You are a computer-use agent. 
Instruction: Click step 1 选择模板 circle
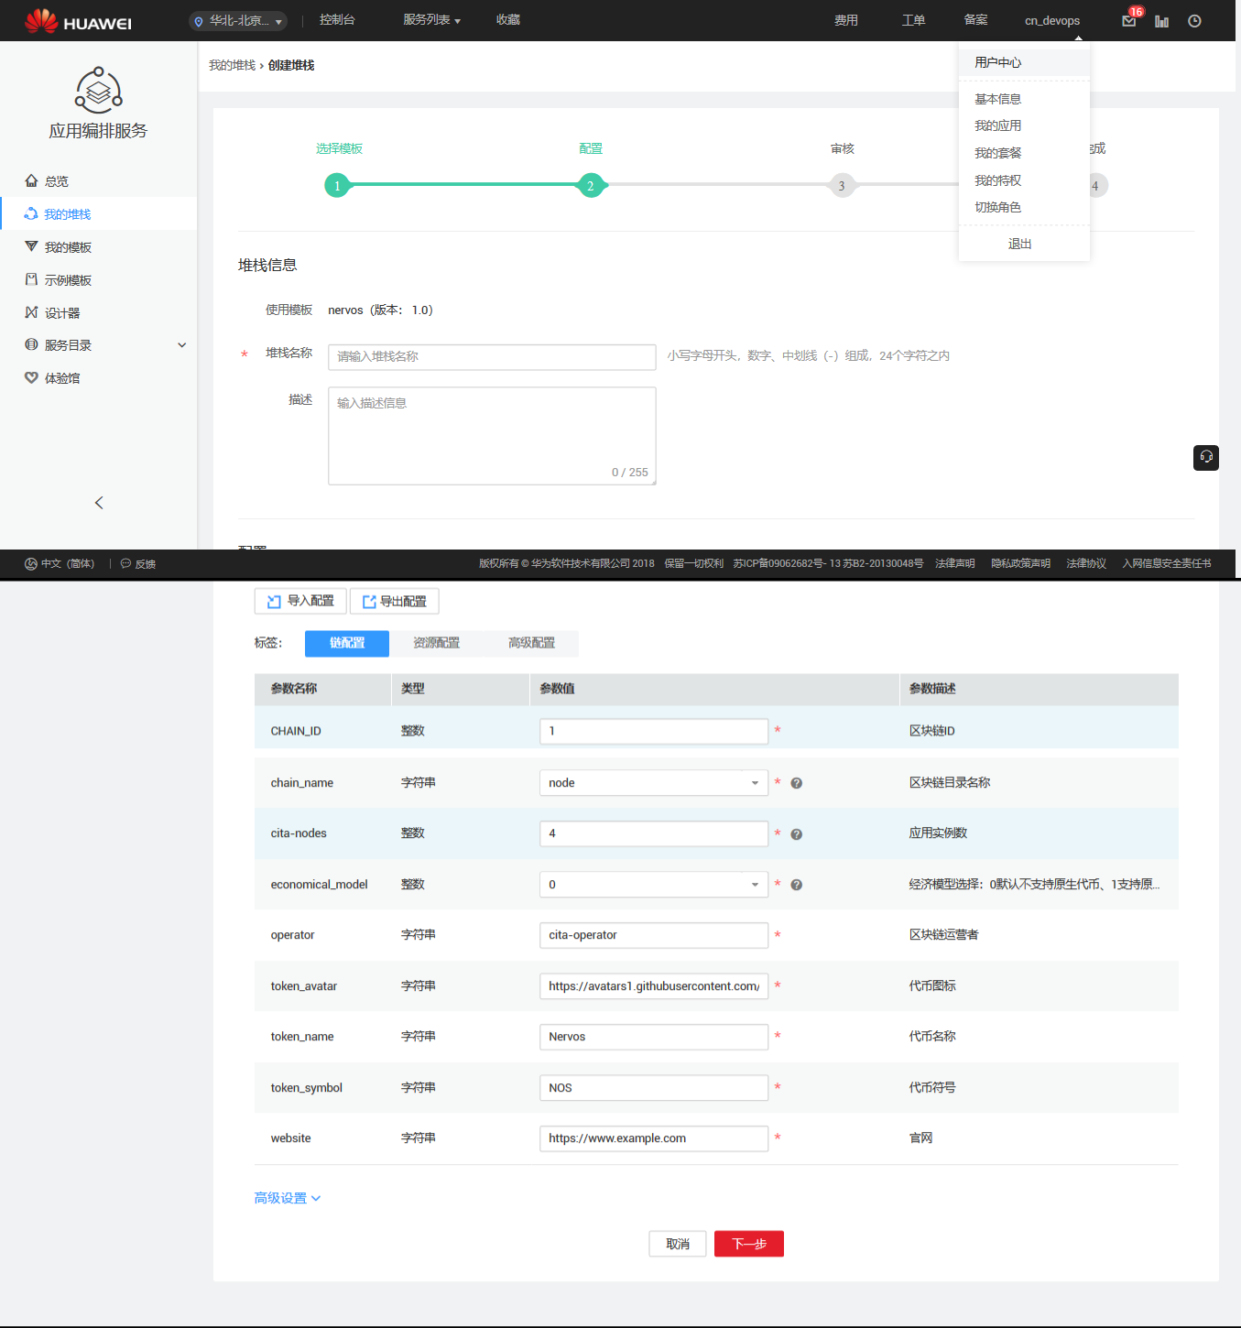(x=337, y=185)
